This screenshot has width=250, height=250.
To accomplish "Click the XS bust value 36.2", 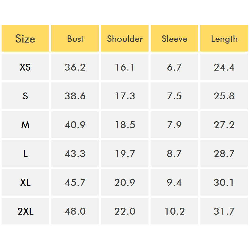I will (x=75, y=67).
